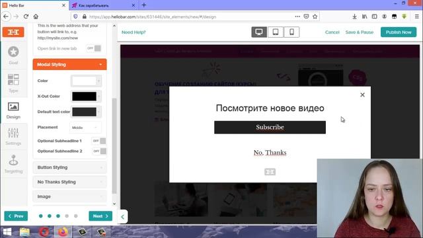Open the Targeting step in sidebar
This screenshot has width=423, height=238.
(13, 164)
